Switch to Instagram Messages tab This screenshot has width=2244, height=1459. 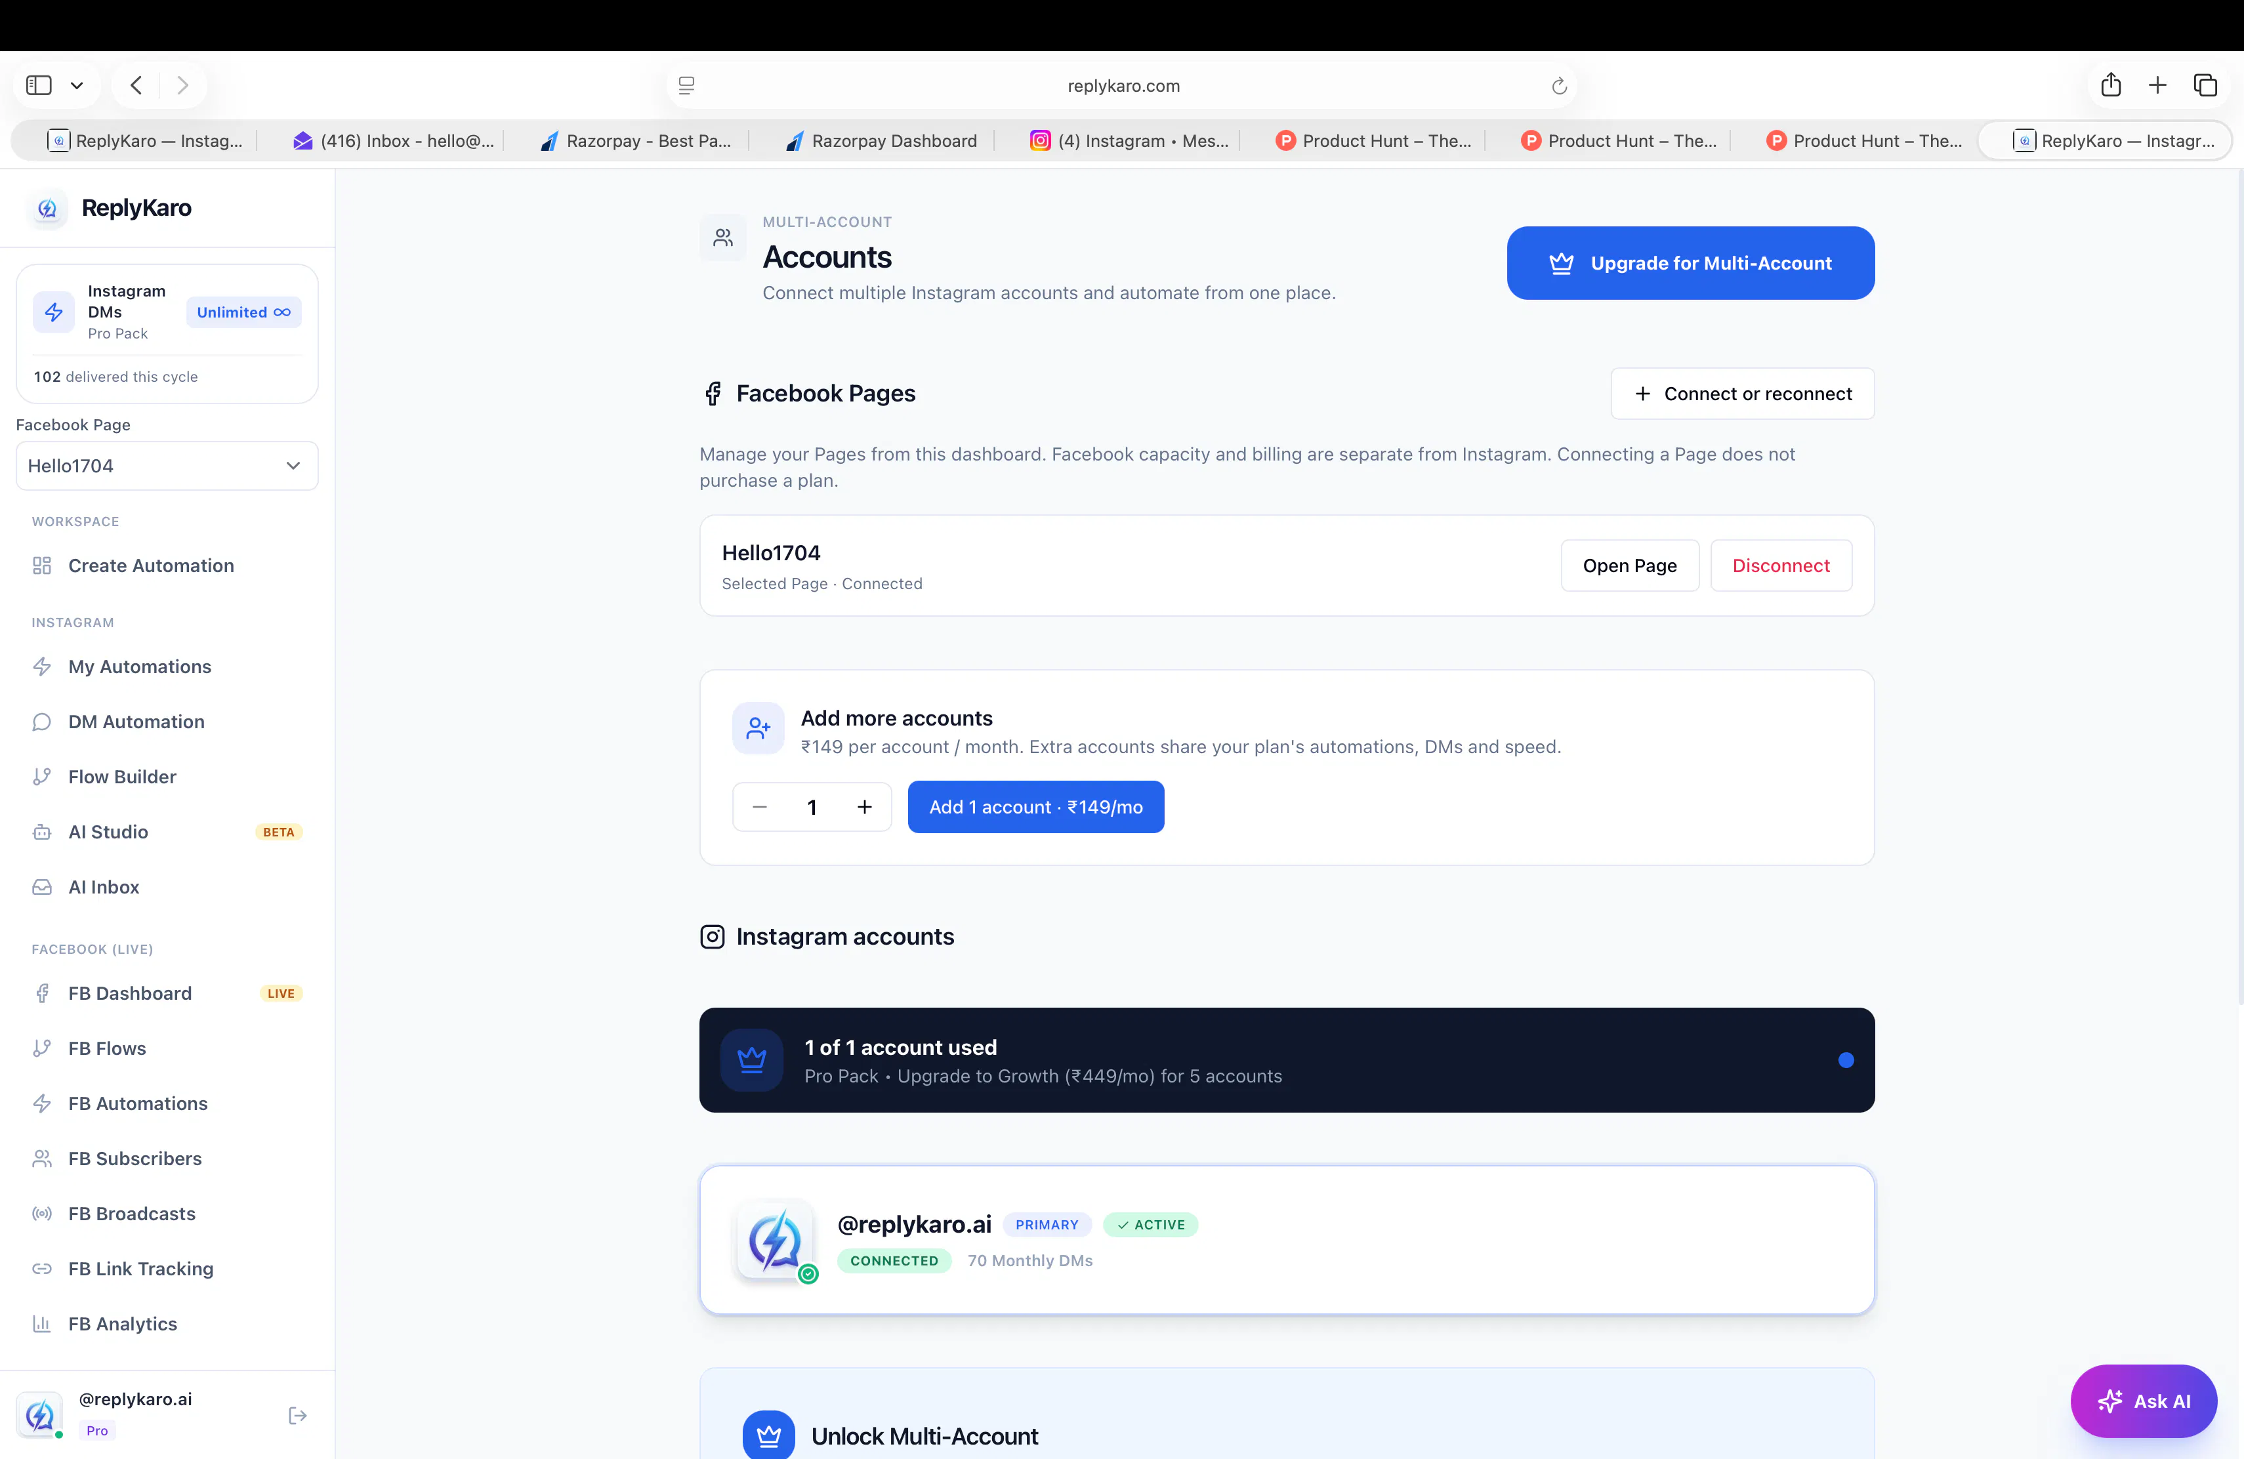coord(1129,140)
